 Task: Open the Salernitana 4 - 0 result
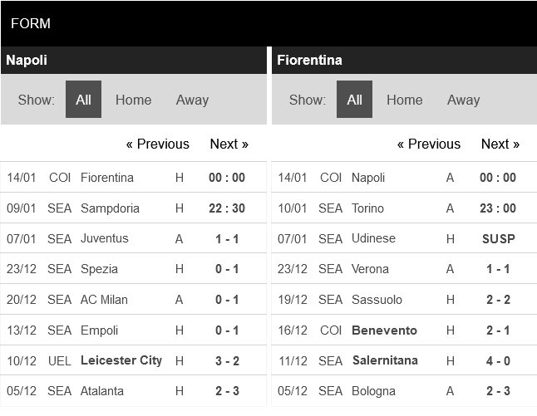coord(498,360)
